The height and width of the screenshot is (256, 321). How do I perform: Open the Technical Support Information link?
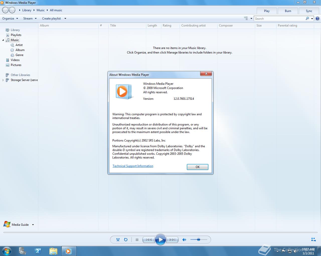(x=133, y=166)
